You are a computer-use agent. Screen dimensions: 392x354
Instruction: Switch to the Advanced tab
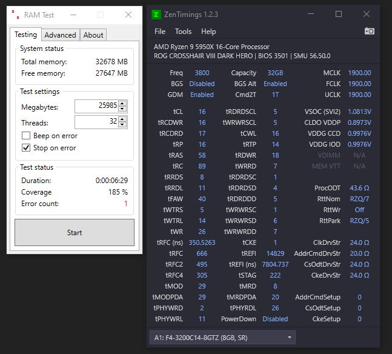click(x=60, y=35)
